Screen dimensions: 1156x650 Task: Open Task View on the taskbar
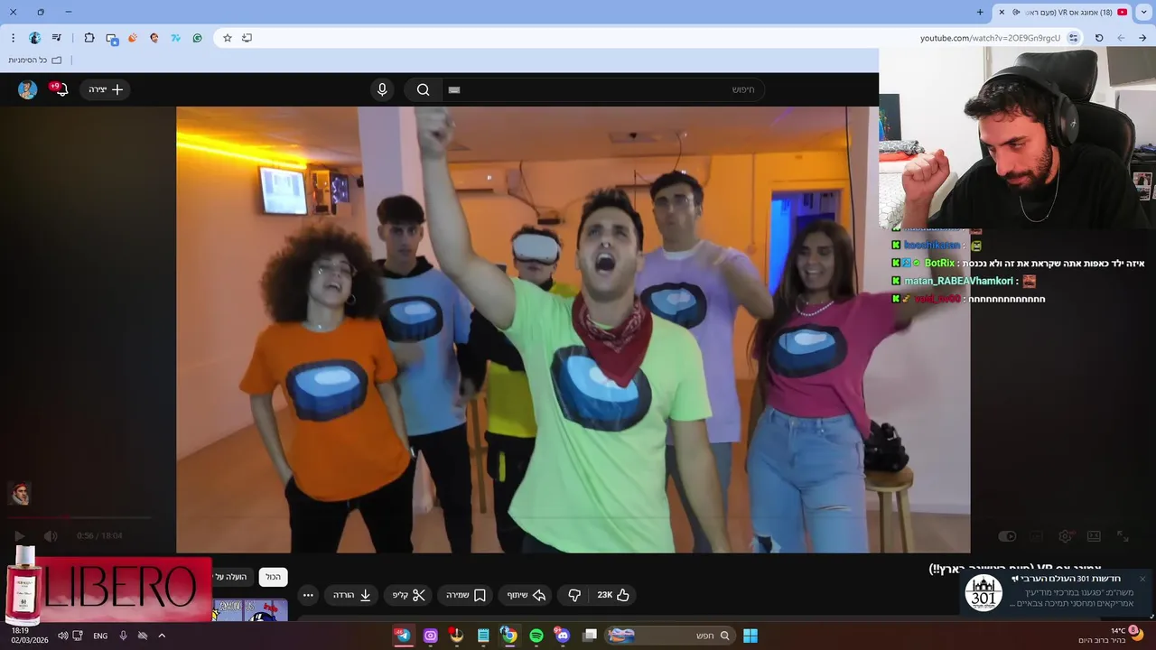click(x=590, y=636)
